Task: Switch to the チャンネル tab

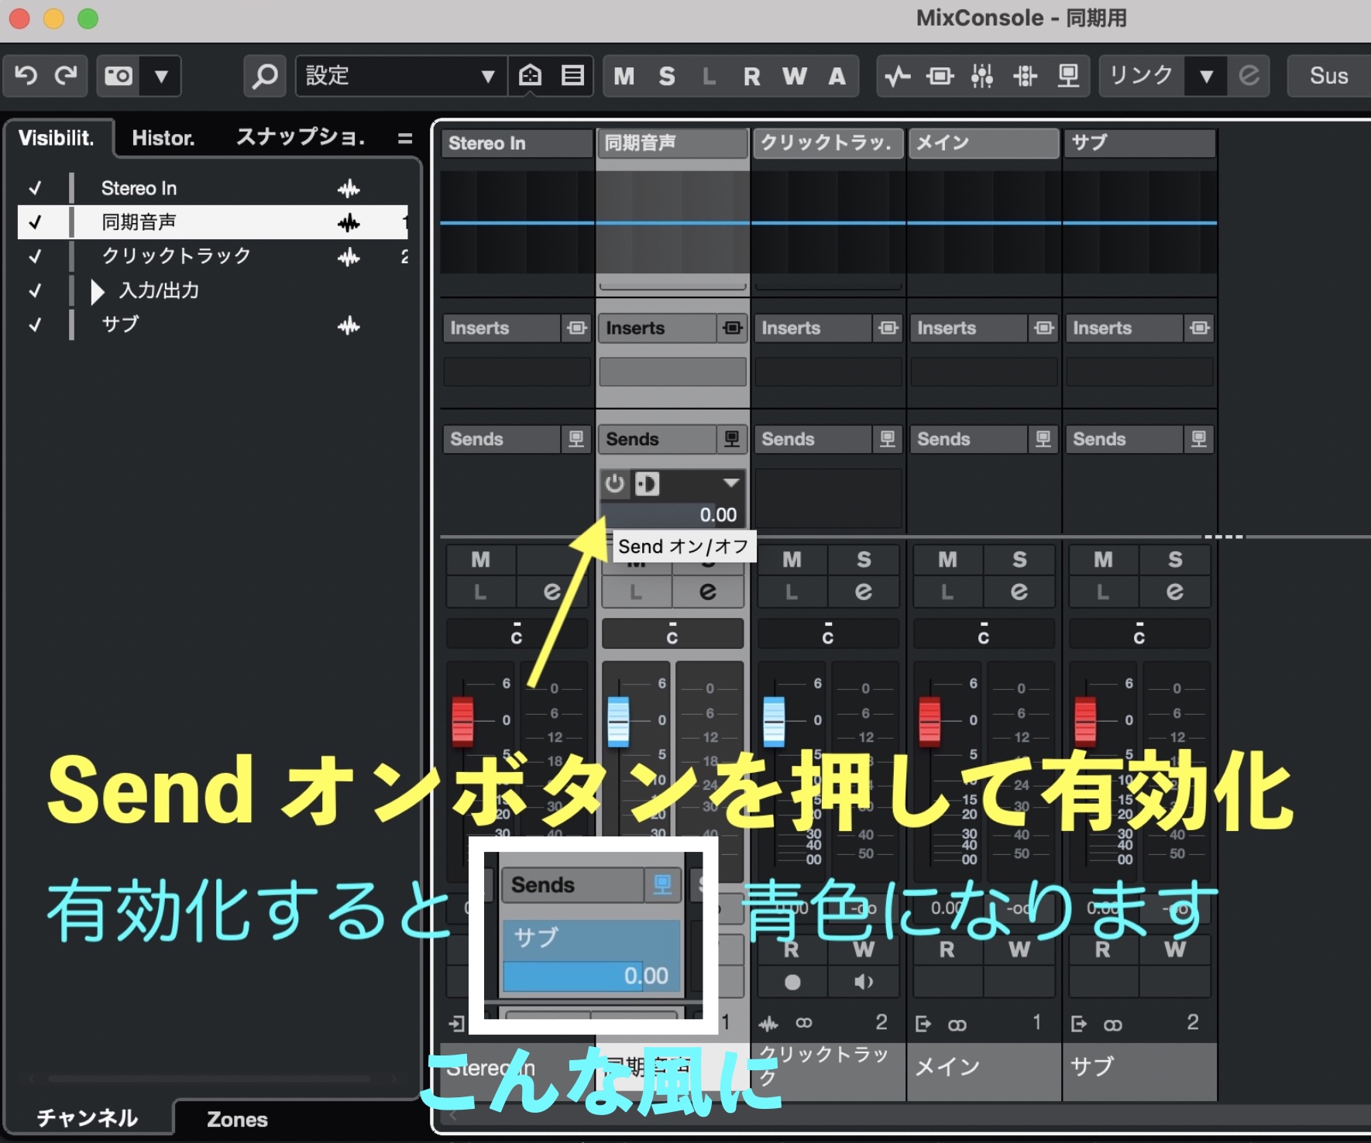Action: click(x=87, y=1117)
